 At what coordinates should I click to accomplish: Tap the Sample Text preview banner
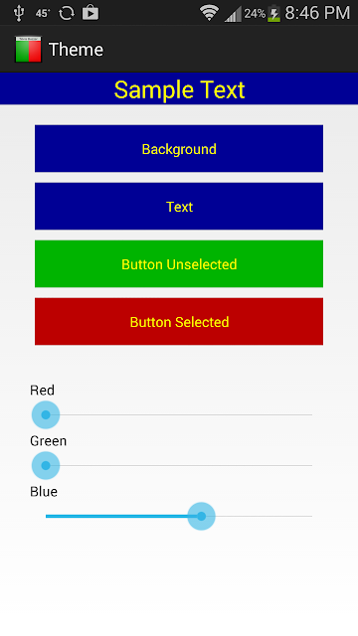[x=179, y=88]
